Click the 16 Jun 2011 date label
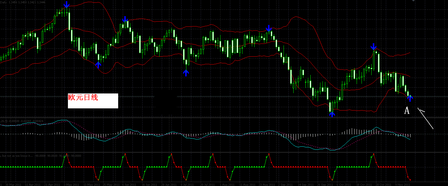Image resolution: width=448 pixels, height=186 pixels. [x=150, y=184]
